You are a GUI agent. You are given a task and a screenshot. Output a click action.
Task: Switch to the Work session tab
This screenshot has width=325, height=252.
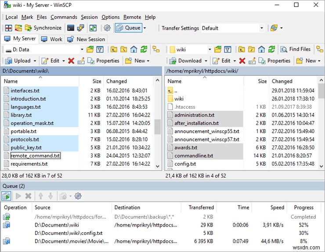click(x=52, y=39)
